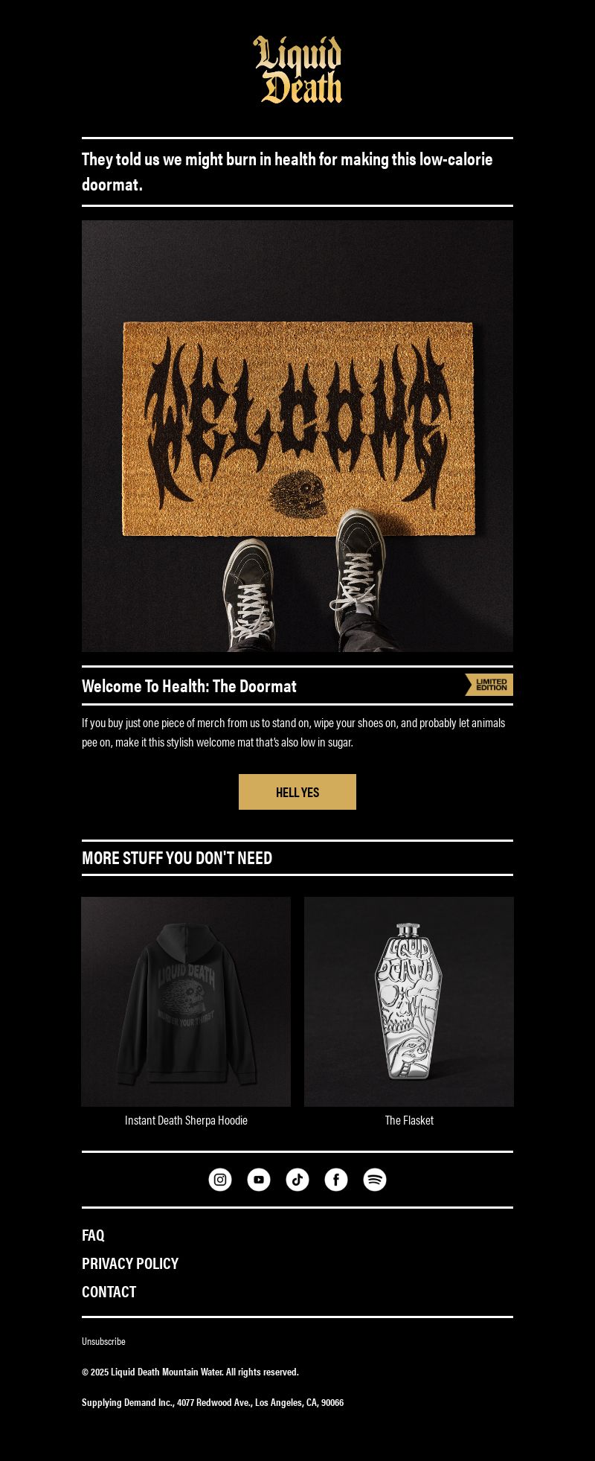Click the Unsubscribe link

[x=103, y=1341]
